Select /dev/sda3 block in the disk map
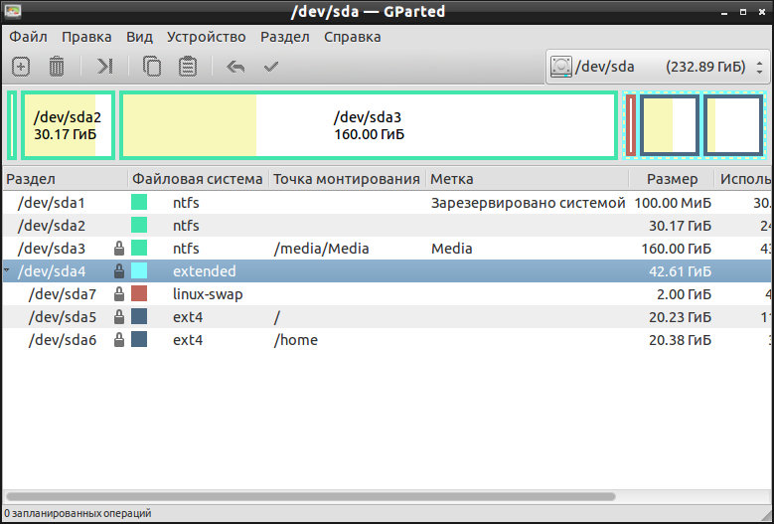 [x=369, y=125]
